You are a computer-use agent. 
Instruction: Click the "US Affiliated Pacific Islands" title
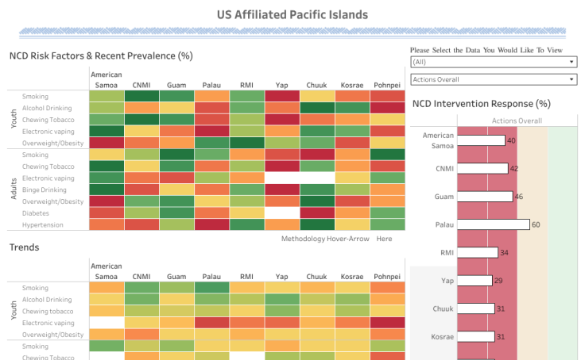(x=292, y=15)
